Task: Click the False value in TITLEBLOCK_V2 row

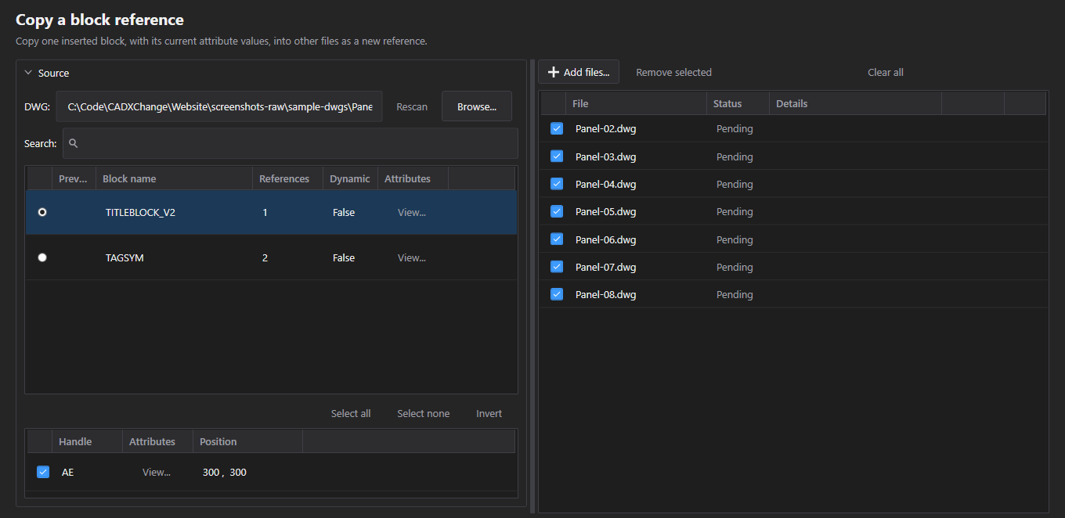Action: tap(344, 212)
